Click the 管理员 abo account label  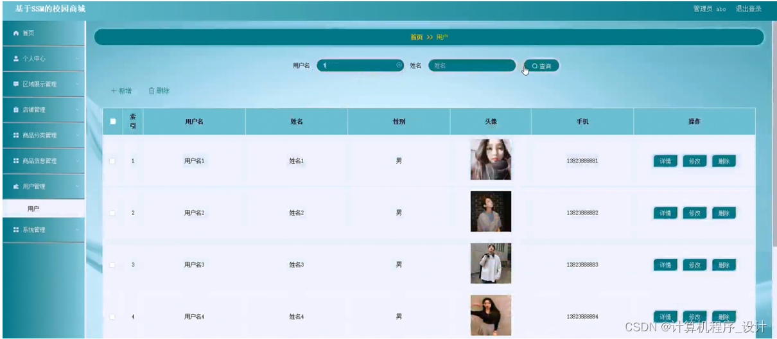point(710,9)
